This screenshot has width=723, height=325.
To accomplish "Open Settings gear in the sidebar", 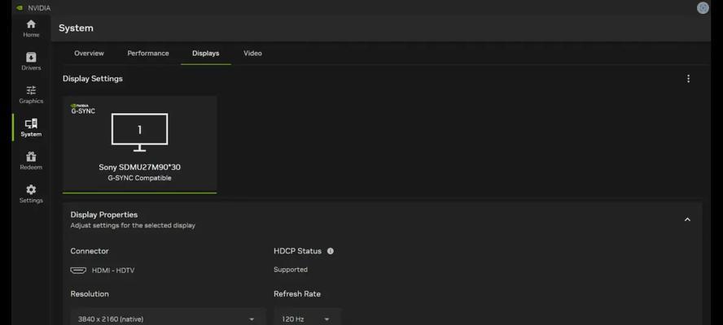I will [31, 194].
